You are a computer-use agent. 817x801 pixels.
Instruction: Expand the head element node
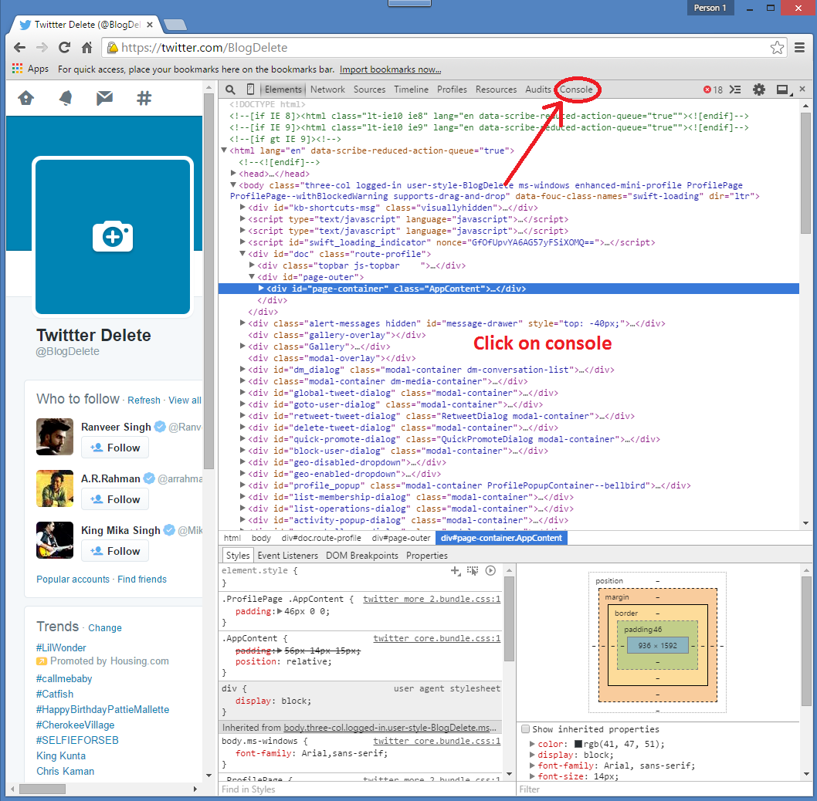[233, 174]
